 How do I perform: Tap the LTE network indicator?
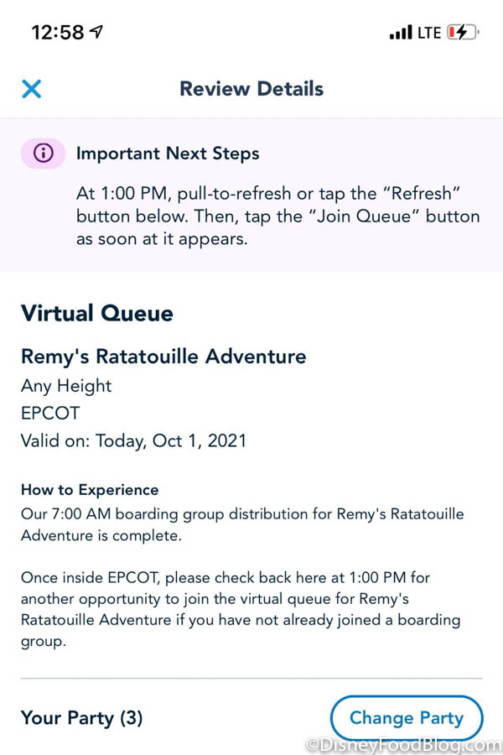click(429, 33)
